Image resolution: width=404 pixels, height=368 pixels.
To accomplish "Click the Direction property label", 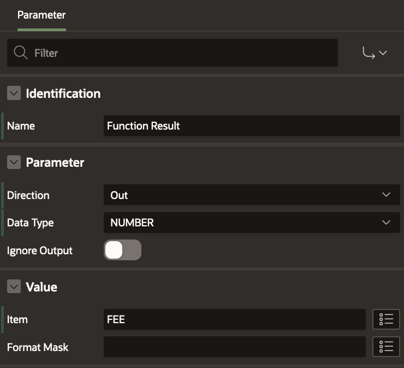I will tap(28, 195).
